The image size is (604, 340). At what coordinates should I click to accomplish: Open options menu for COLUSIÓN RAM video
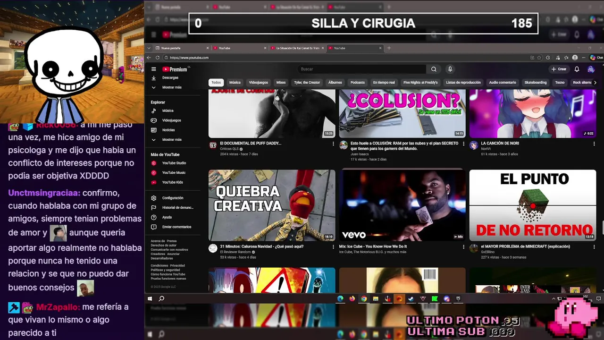click(x=463, y=144)
